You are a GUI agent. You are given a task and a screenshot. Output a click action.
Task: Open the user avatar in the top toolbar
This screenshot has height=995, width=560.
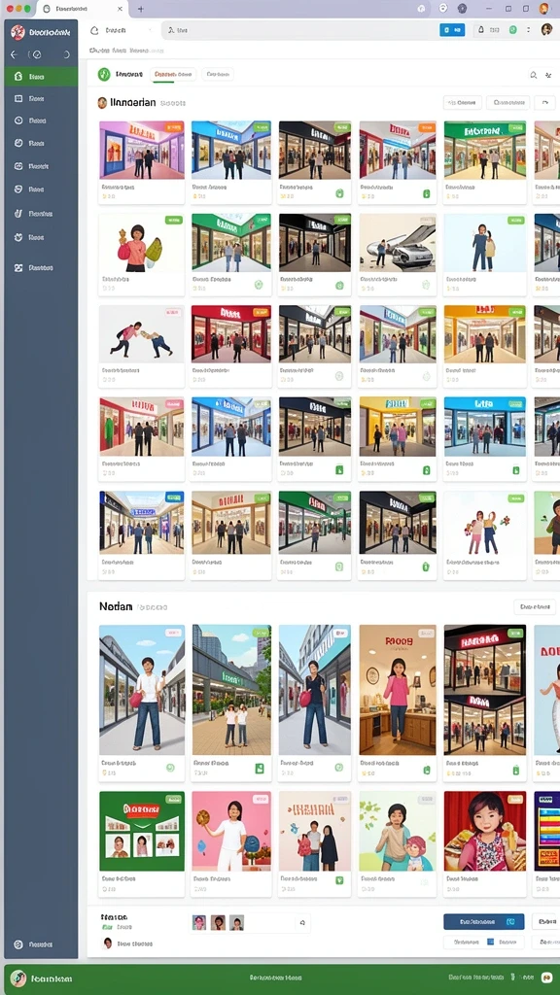[x=546, y=29]
